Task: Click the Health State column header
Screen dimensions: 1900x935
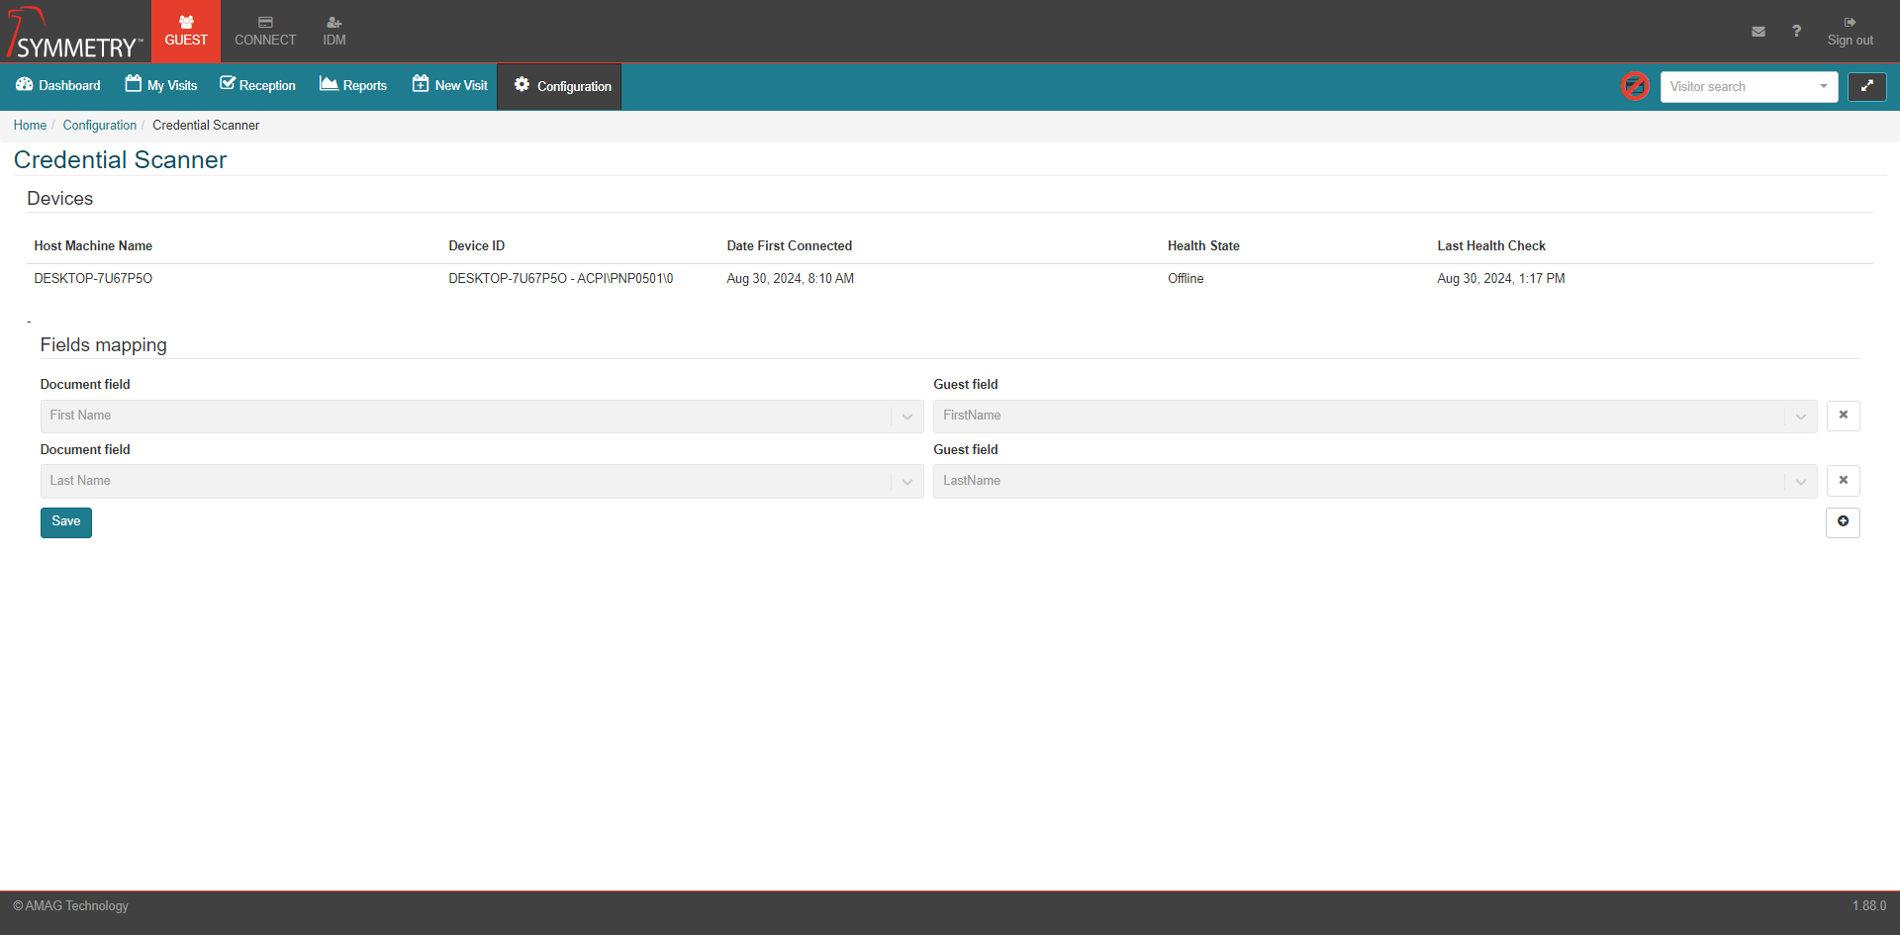Action: coord(1203,246)
